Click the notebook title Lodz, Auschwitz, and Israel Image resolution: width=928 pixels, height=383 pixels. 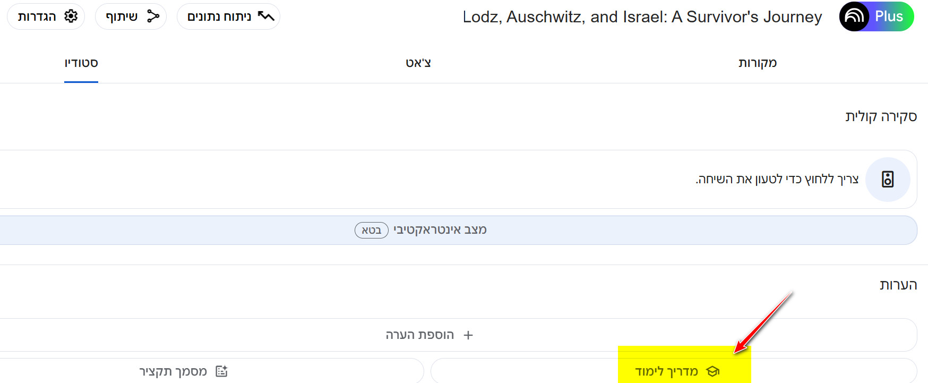(642, 17)
